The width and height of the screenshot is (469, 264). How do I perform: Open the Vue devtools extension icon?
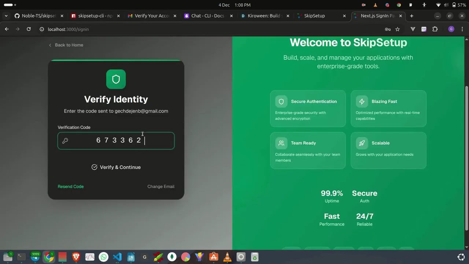coord(413,29)
